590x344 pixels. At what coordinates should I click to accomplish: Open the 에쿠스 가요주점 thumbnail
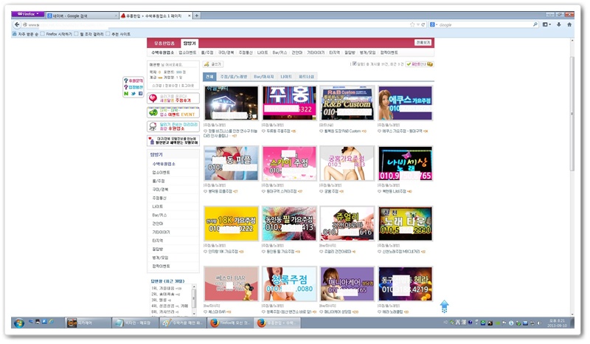(x=405, y=103)
